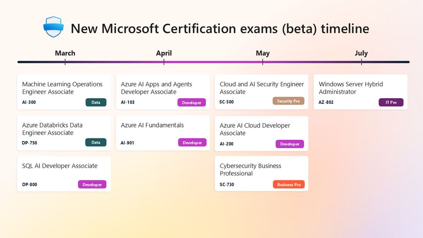Select the March timeline marker
Image resolution: width=423 pixels, height=238 pixels.
(65, 53)
